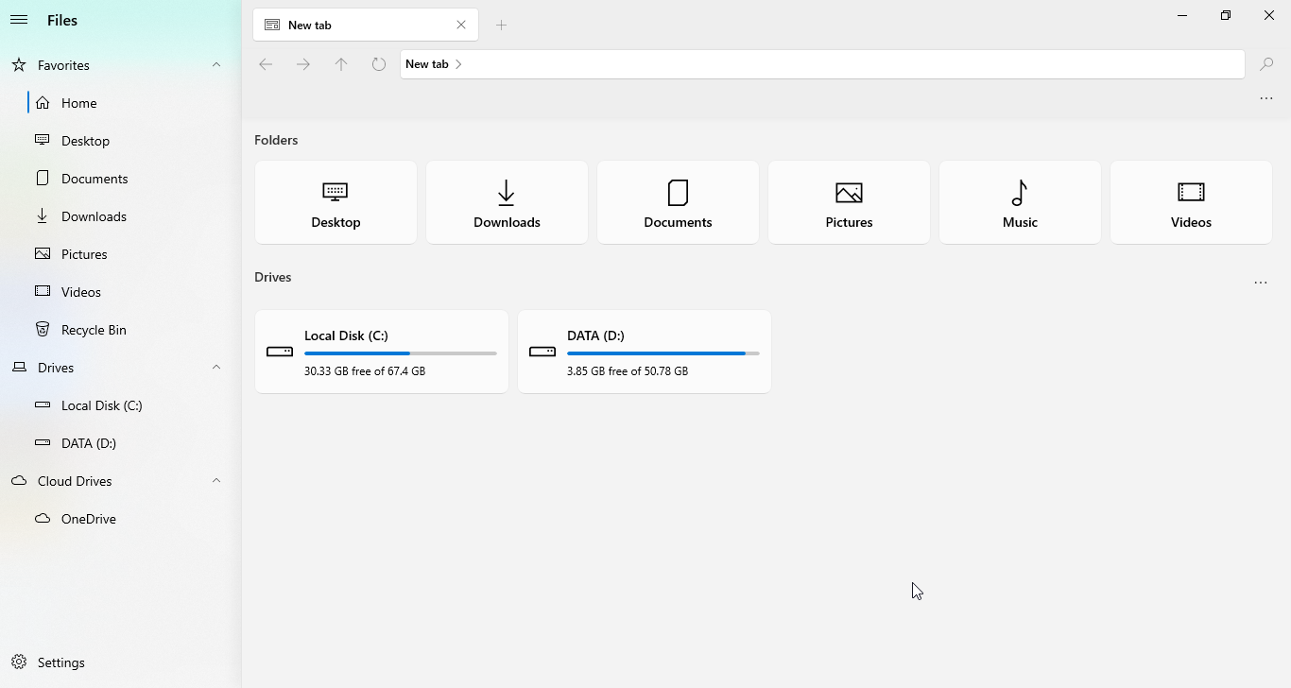Collapse the Cloud Drives section

[x=216, y=481]
